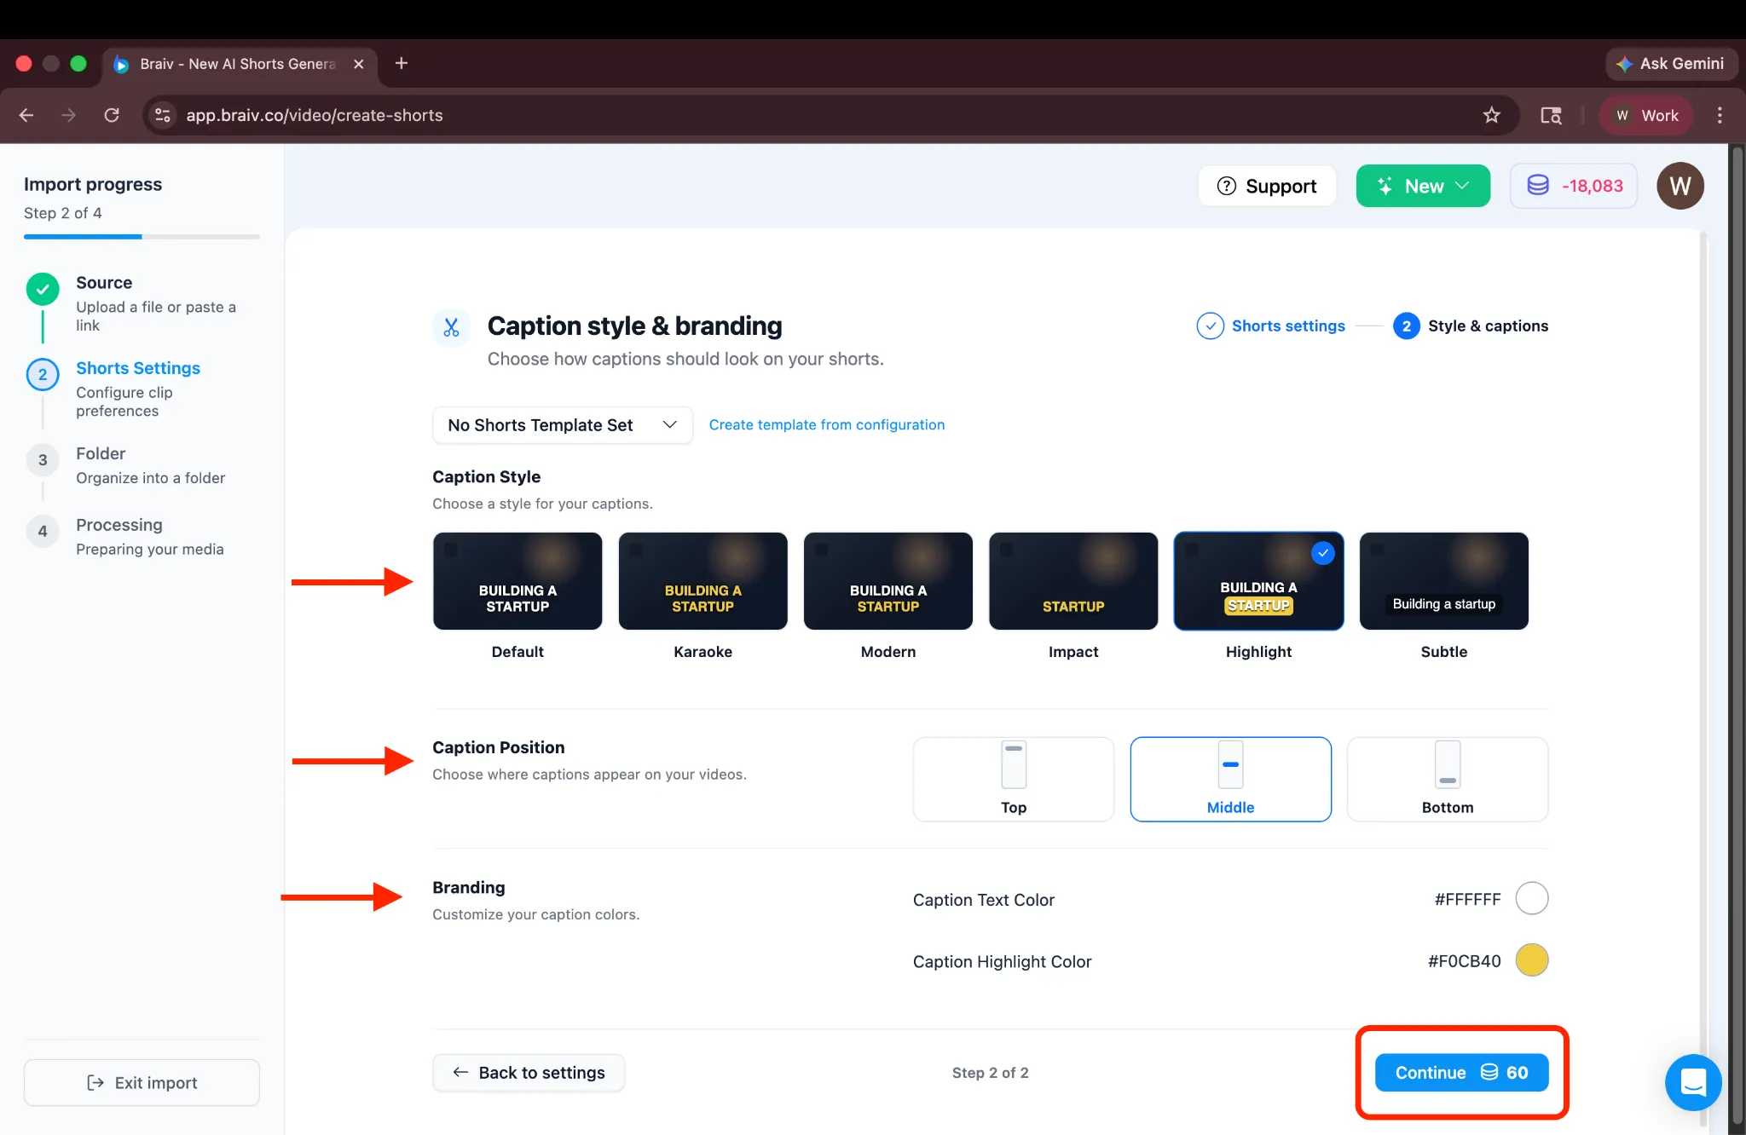Click the Step 2 of 2 label

(x=990, y=1073)
